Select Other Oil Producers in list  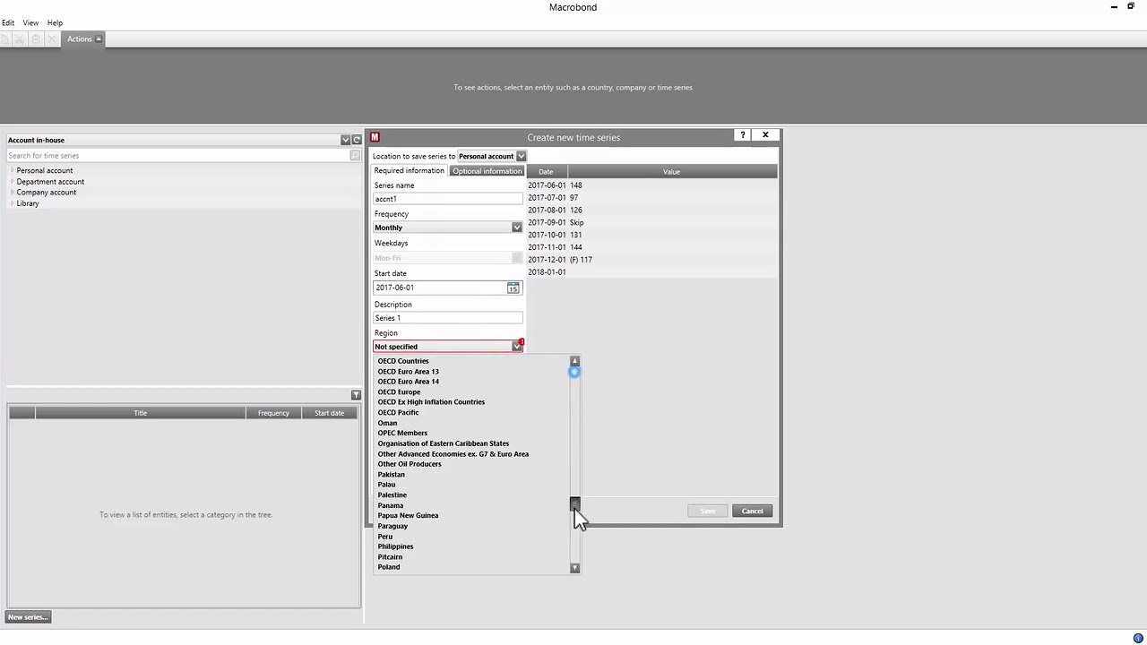[410, 464]
